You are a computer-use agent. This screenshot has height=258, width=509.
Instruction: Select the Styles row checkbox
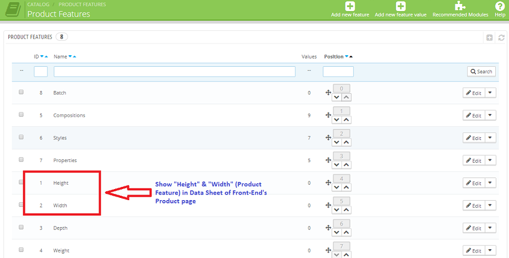(x=21, y=137)
